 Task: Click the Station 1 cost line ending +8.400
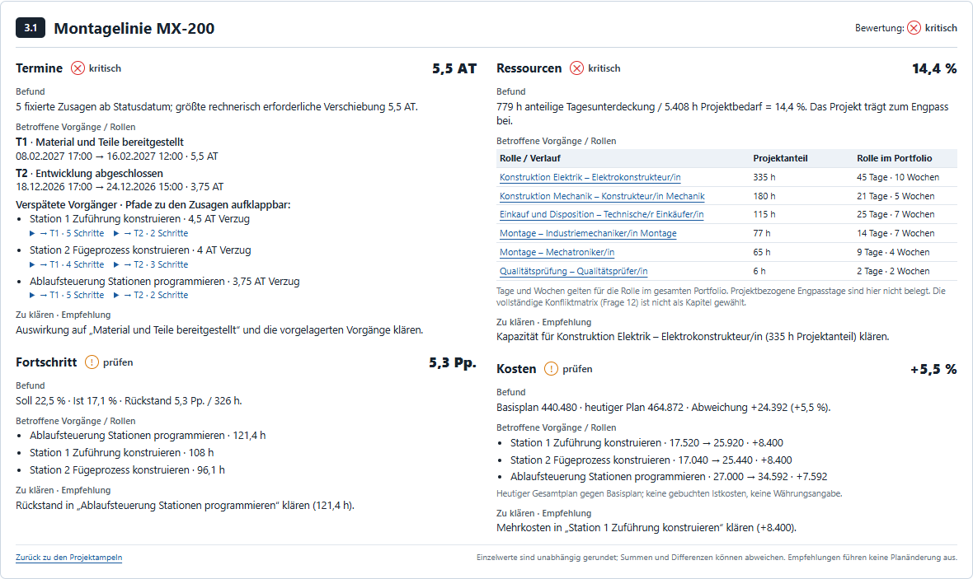[x=646, y=442]
